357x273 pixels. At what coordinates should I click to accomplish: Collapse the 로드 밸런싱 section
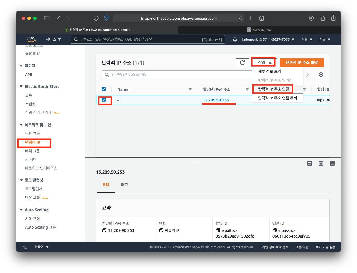pyautogui.click(x=21, y=180)
